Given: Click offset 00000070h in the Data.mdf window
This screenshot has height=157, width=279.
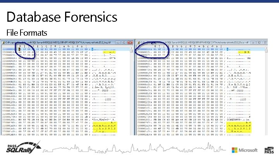Looking at the screenshot, I should tap(145, 70).
